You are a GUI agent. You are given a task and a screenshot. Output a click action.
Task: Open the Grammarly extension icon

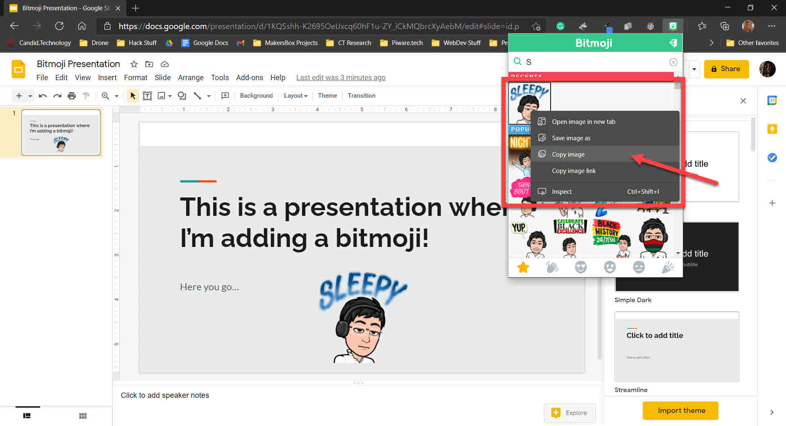(560, 26)
